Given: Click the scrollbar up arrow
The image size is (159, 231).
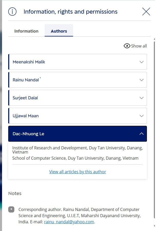Looking at the screenshot, I should pyautogui.click(x=154, y=39).
